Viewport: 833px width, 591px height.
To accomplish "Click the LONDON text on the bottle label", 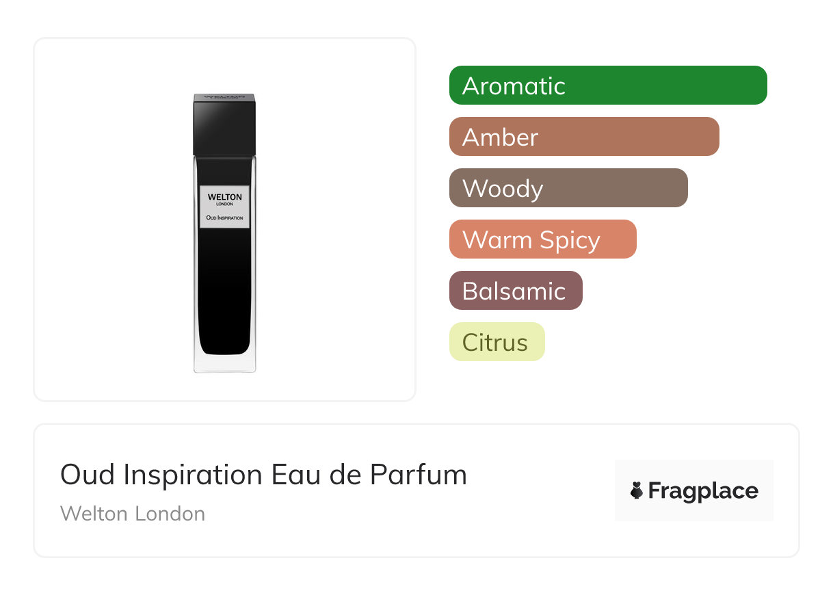I will [x=224, y=204].
